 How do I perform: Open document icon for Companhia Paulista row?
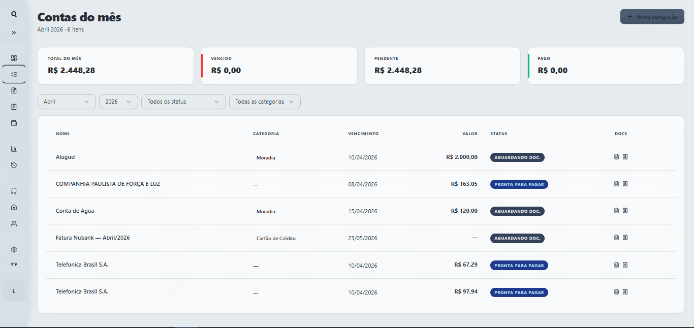click(x=617, y=184)
